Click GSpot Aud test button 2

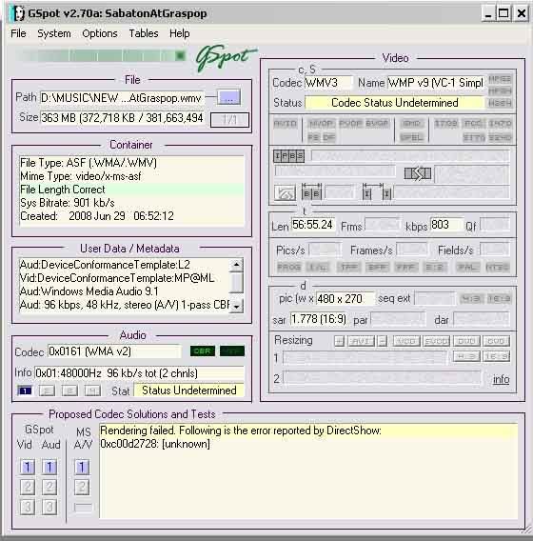49,487
